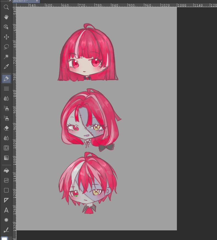The image size is (217, 240).
Task: Select the Liquify mesh tool
Action: [x=6, y=148]
